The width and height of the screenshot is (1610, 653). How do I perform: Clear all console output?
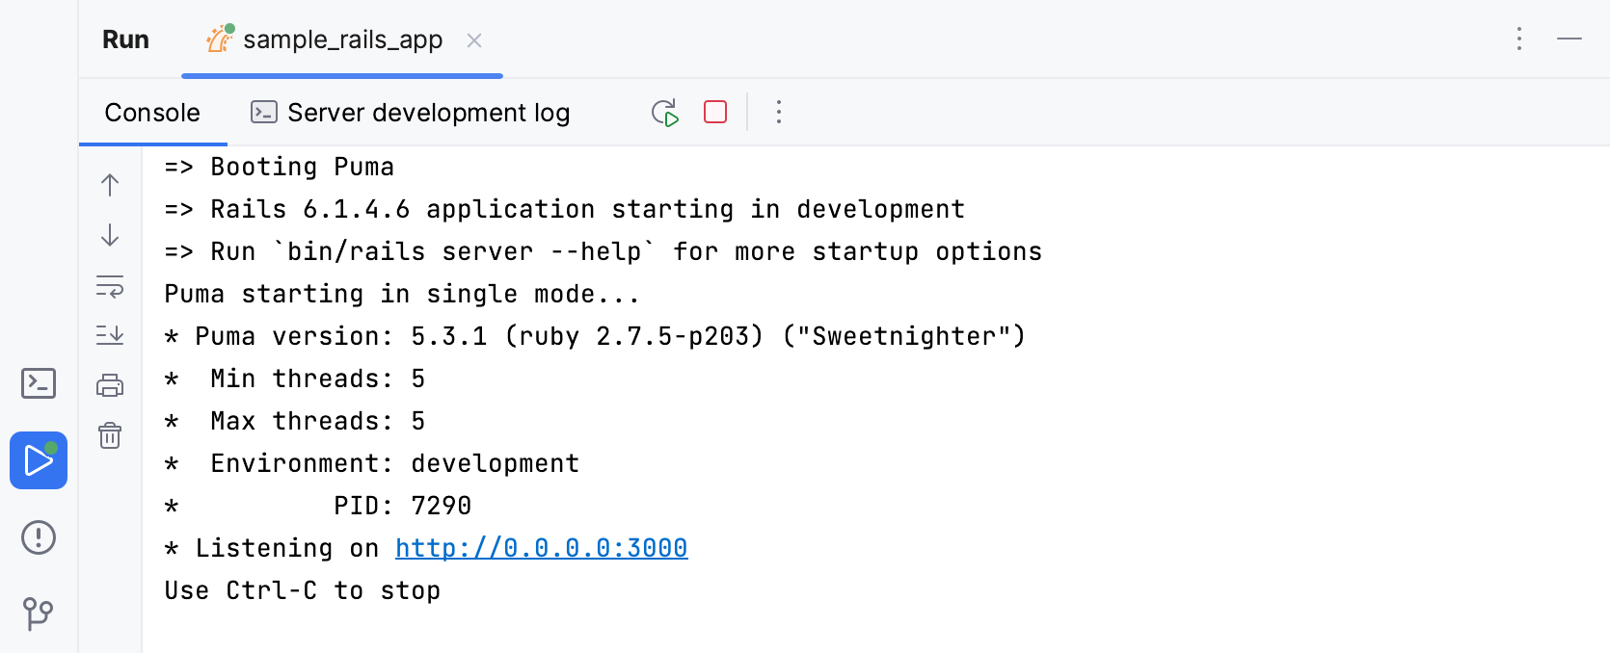coord(110,435)
